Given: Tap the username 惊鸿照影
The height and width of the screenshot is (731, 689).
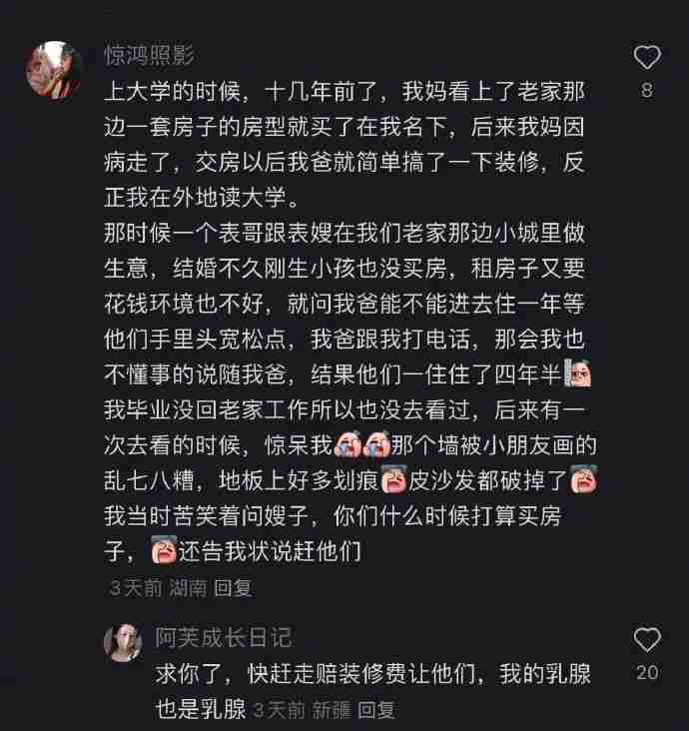Looking at the screenshot, I should click(x=149, y=56).
